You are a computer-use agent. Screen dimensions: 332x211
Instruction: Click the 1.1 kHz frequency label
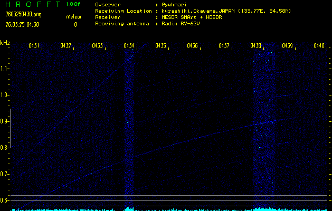point(4,69)
